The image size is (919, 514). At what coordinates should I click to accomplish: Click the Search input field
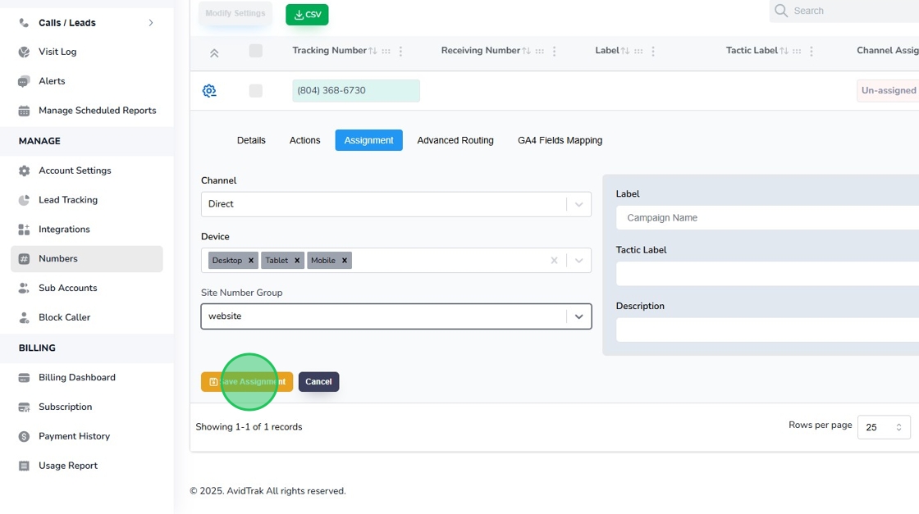point(844,11)
